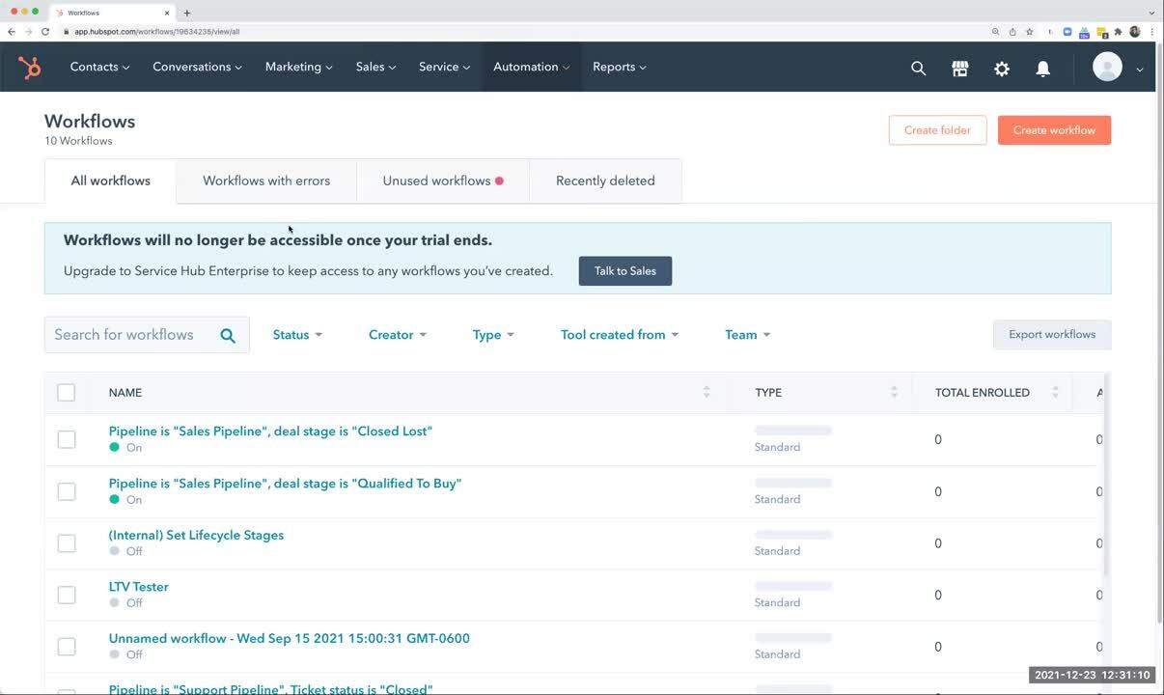The width and height of the screenshot is (1164, 695).
Task: Click the padlock site info icon
Action: pos(67,32)
